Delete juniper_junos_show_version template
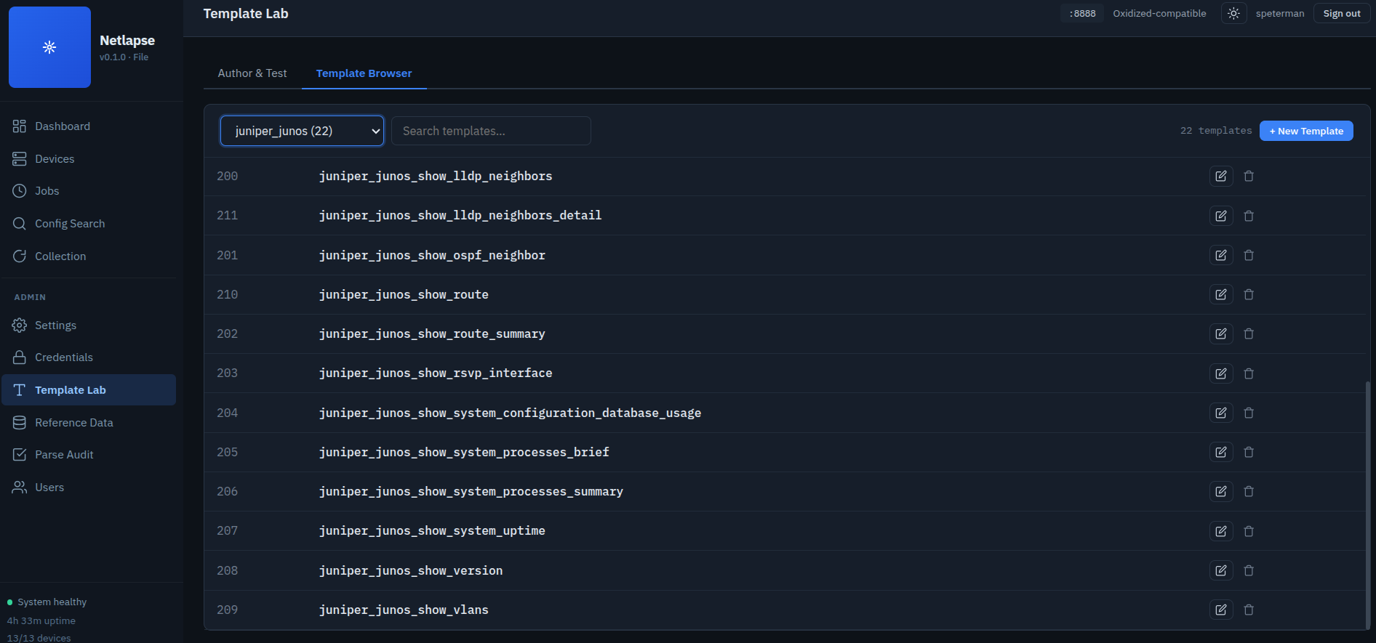Screen dimensions: 1376x643 pyautogui.click(x=1249, y=570)
